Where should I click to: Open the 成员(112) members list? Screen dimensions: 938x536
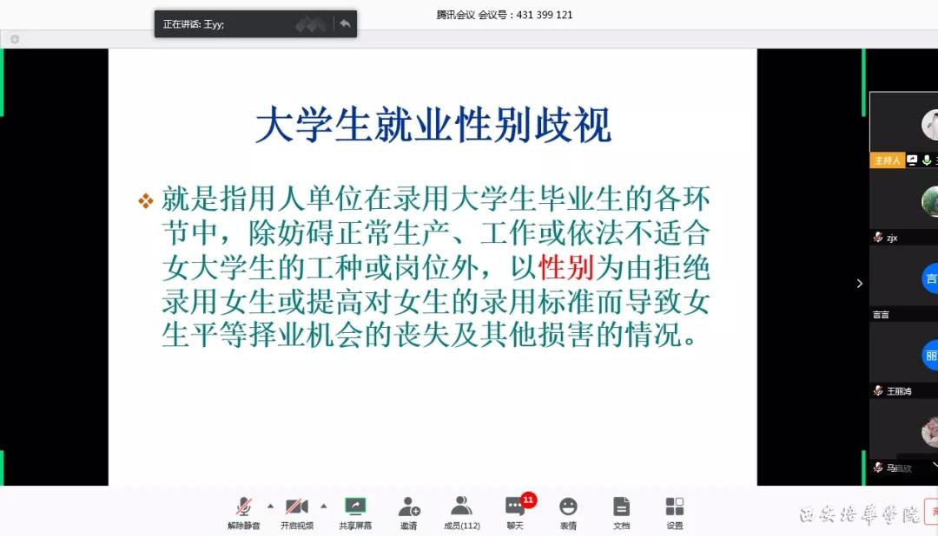click(461, 512)
